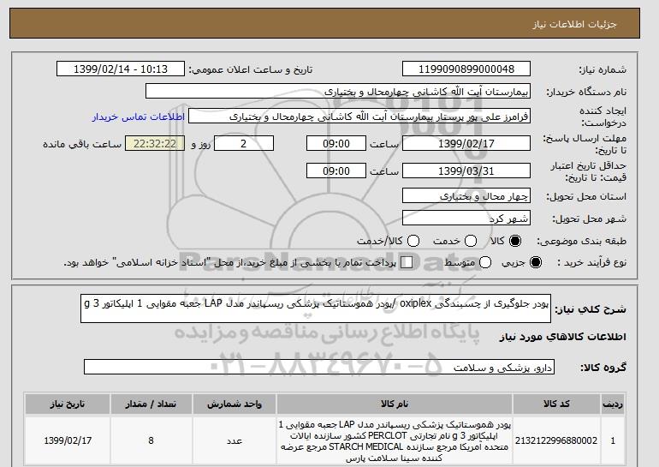Open the اطلاعات تماس خریدار link
Screen dimensions: 659x467
point(139,117)
